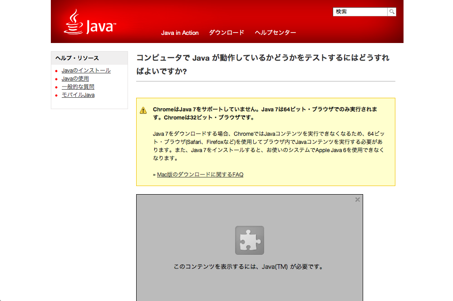Image resolution: width=453 pixels, height=301 pixels.
Task: Open the ヘルプセンター navigation item
Action: pos(275,33)
